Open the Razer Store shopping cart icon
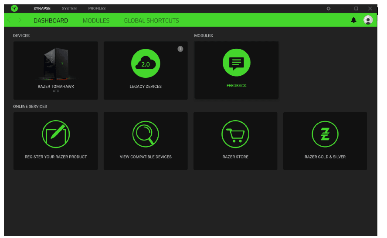 [235, 134]
